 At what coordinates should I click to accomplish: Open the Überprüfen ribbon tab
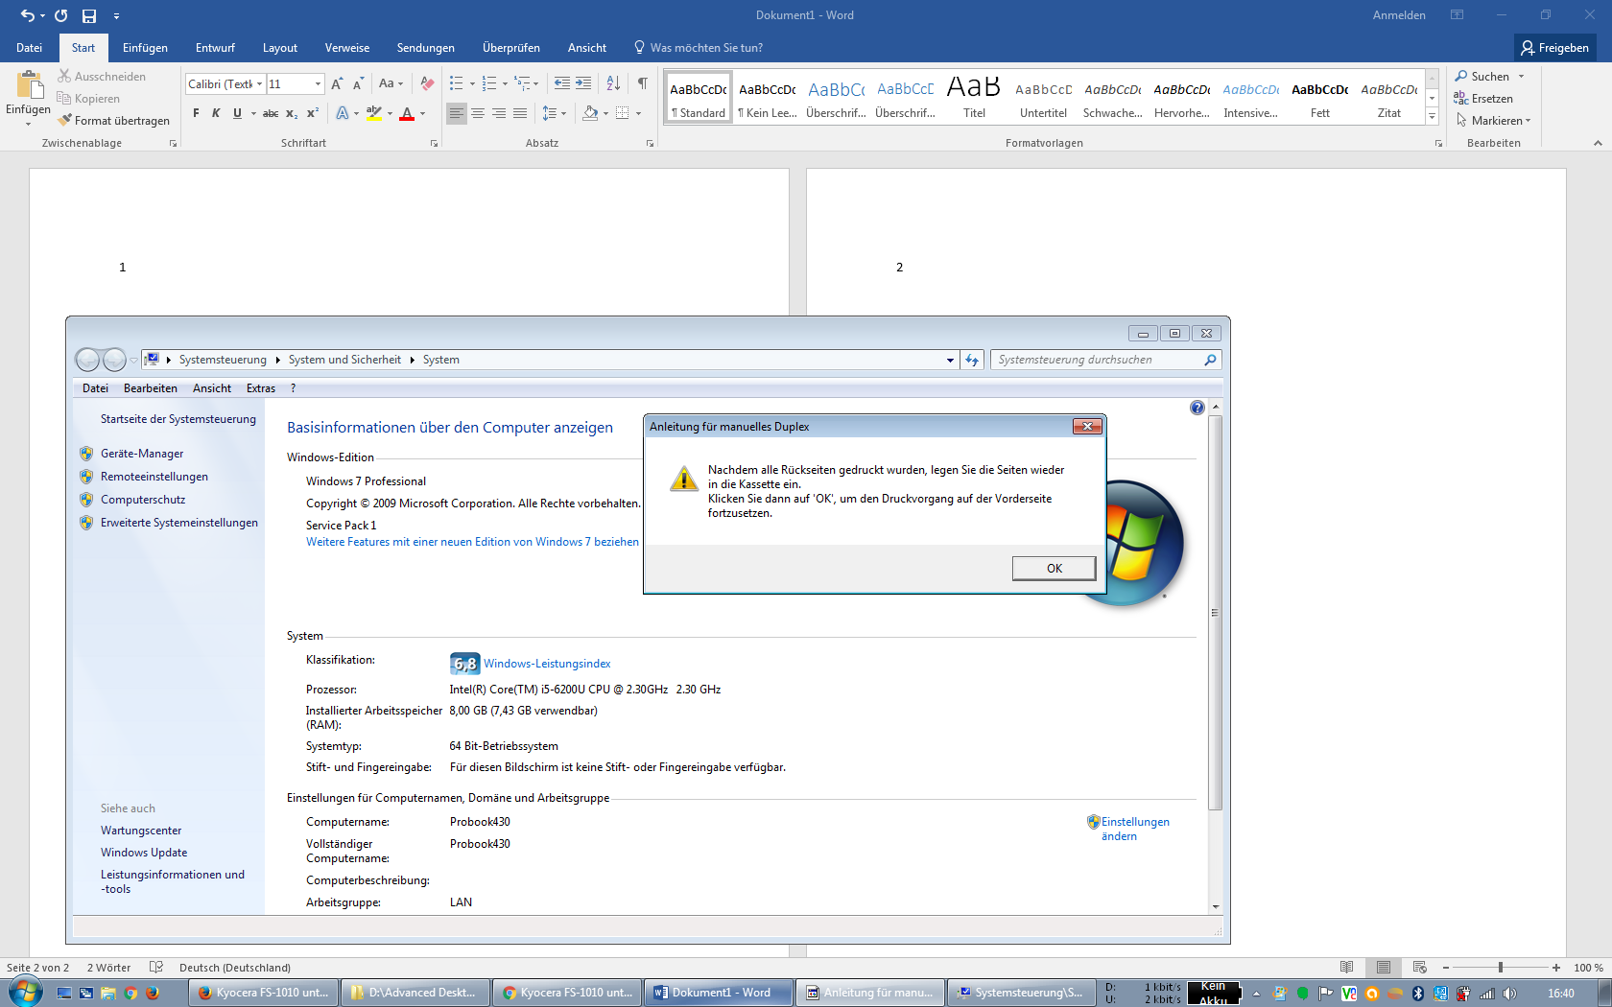511,48
